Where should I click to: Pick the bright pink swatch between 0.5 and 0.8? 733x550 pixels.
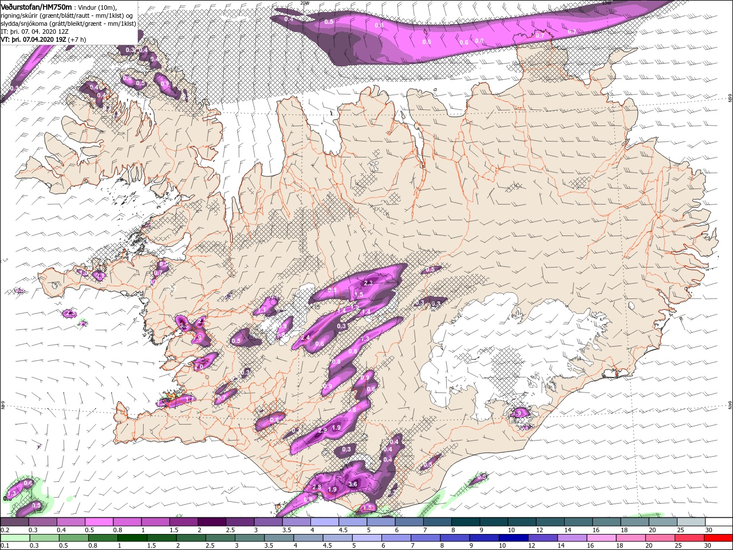[x=98, y=522]
